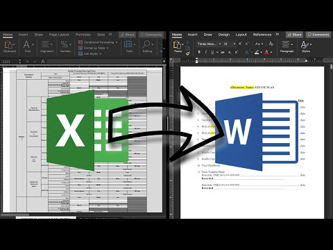Viewport: 333px width, 250px height.
Task: Switch to Excel Formulas tab
Action: 83,35
